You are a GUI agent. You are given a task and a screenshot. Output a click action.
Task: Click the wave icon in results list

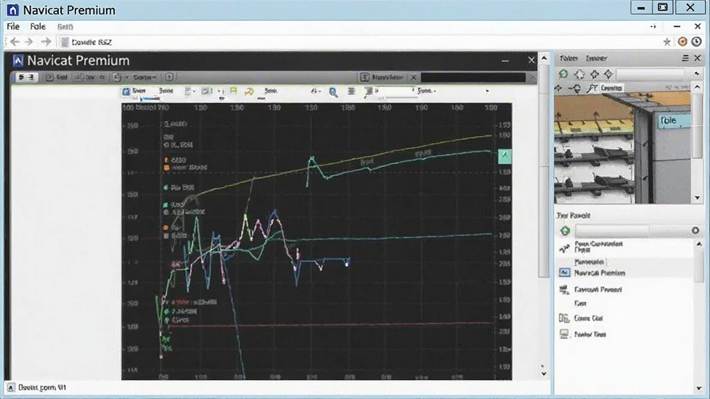[x=564, y=249]
